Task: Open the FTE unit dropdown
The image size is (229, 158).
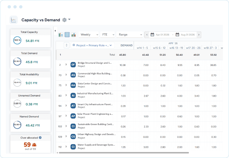Action: point(107,35)
